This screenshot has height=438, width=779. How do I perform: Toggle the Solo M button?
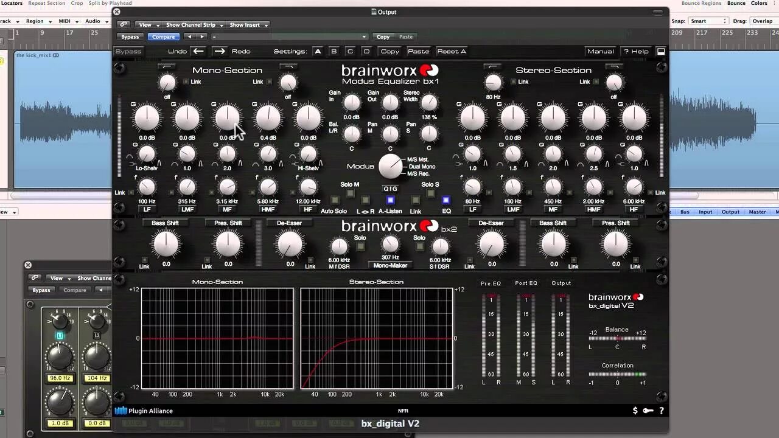pos(350,193)
